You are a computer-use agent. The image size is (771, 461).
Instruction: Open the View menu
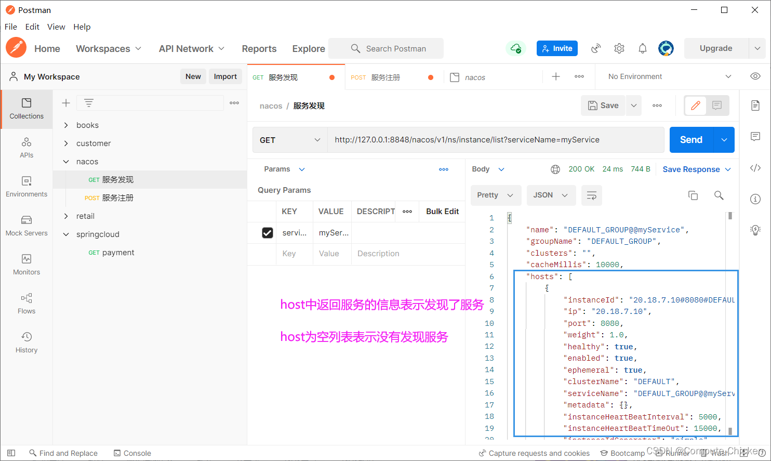point(56,27)
